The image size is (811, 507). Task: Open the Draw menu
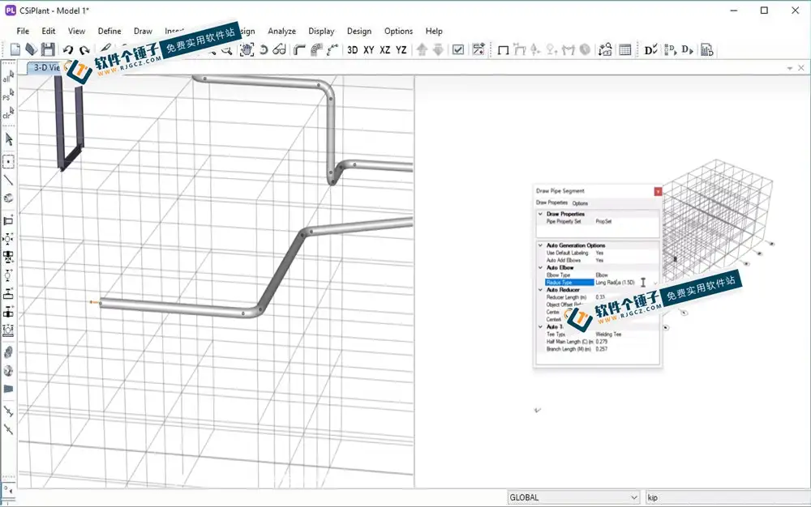(143, 31)
